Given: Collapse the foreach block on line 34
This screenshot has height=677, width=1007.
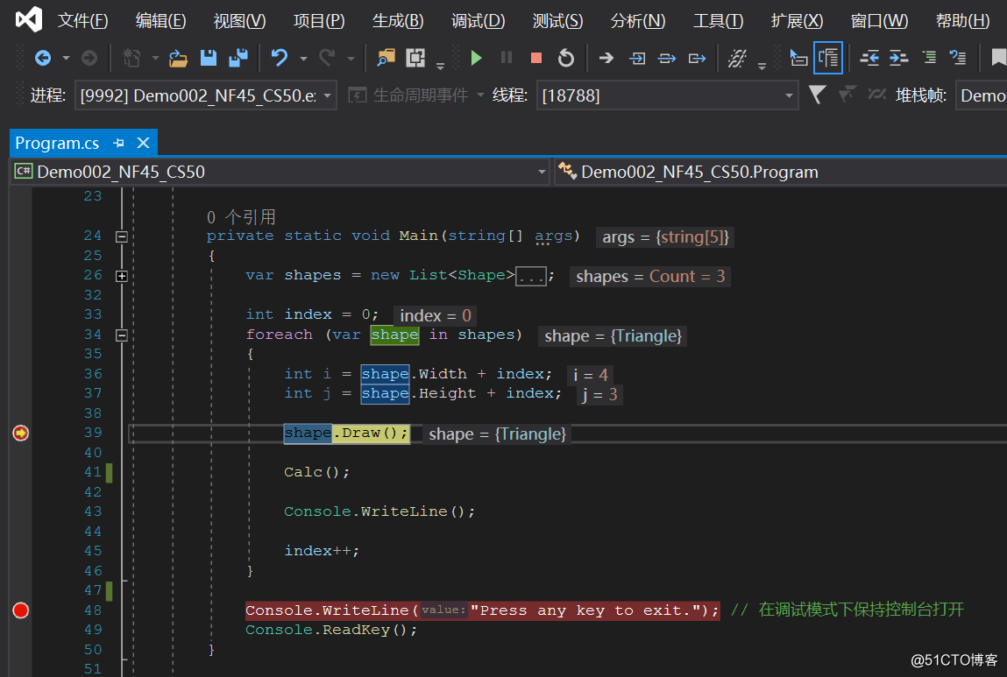Looking at the screenshot, I should click(x=121, y=335).
